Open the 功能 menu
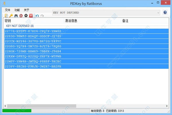 17,10
